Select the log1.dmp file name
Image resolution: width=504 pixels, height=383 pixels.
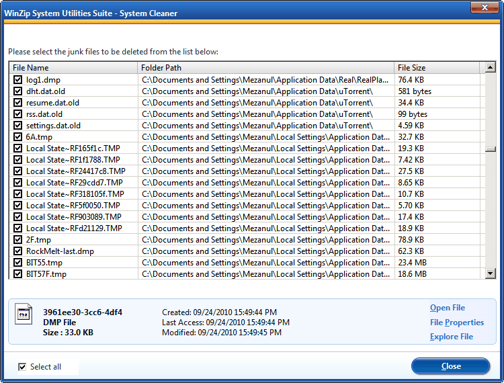[43, 80]
